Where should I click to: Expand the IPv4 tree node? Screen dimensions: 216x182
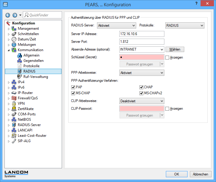coord(9,82)
